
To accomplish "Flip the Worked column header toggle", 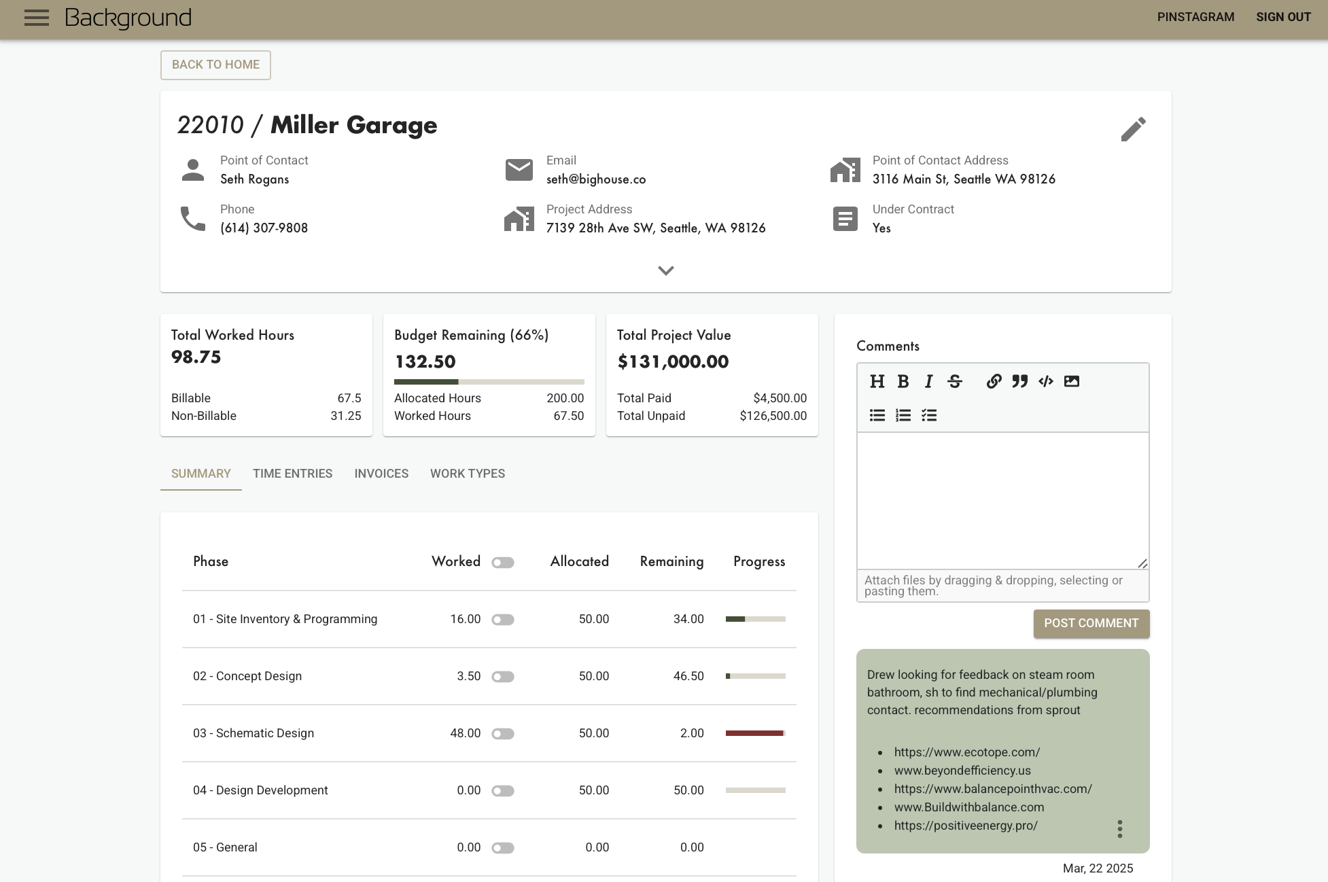I will coord(503,562).
